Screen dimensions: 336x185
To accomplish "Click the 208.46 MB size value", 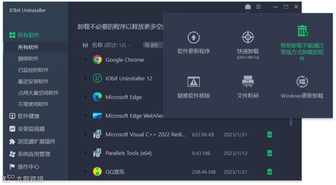I will tap(203, 172).
